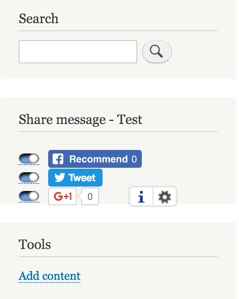
Task: Click the G+1 count bubble
Action: point(90,196)
